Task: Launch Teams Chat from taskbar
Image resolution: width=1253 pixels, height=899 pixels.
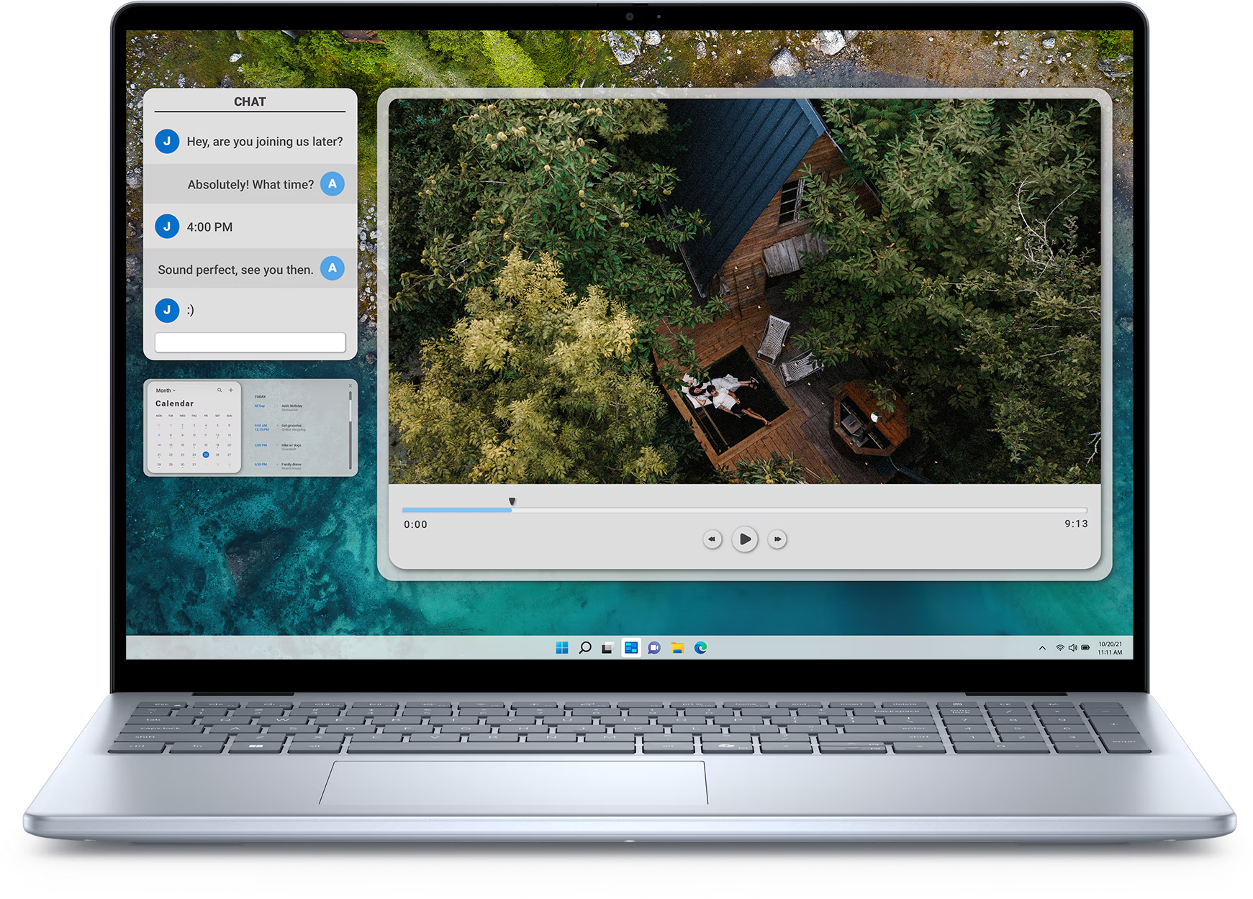Action: coord(654,648)
